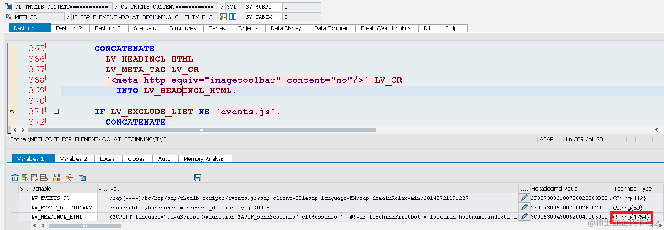Collapse the IF block at line 371

(56, 111)
